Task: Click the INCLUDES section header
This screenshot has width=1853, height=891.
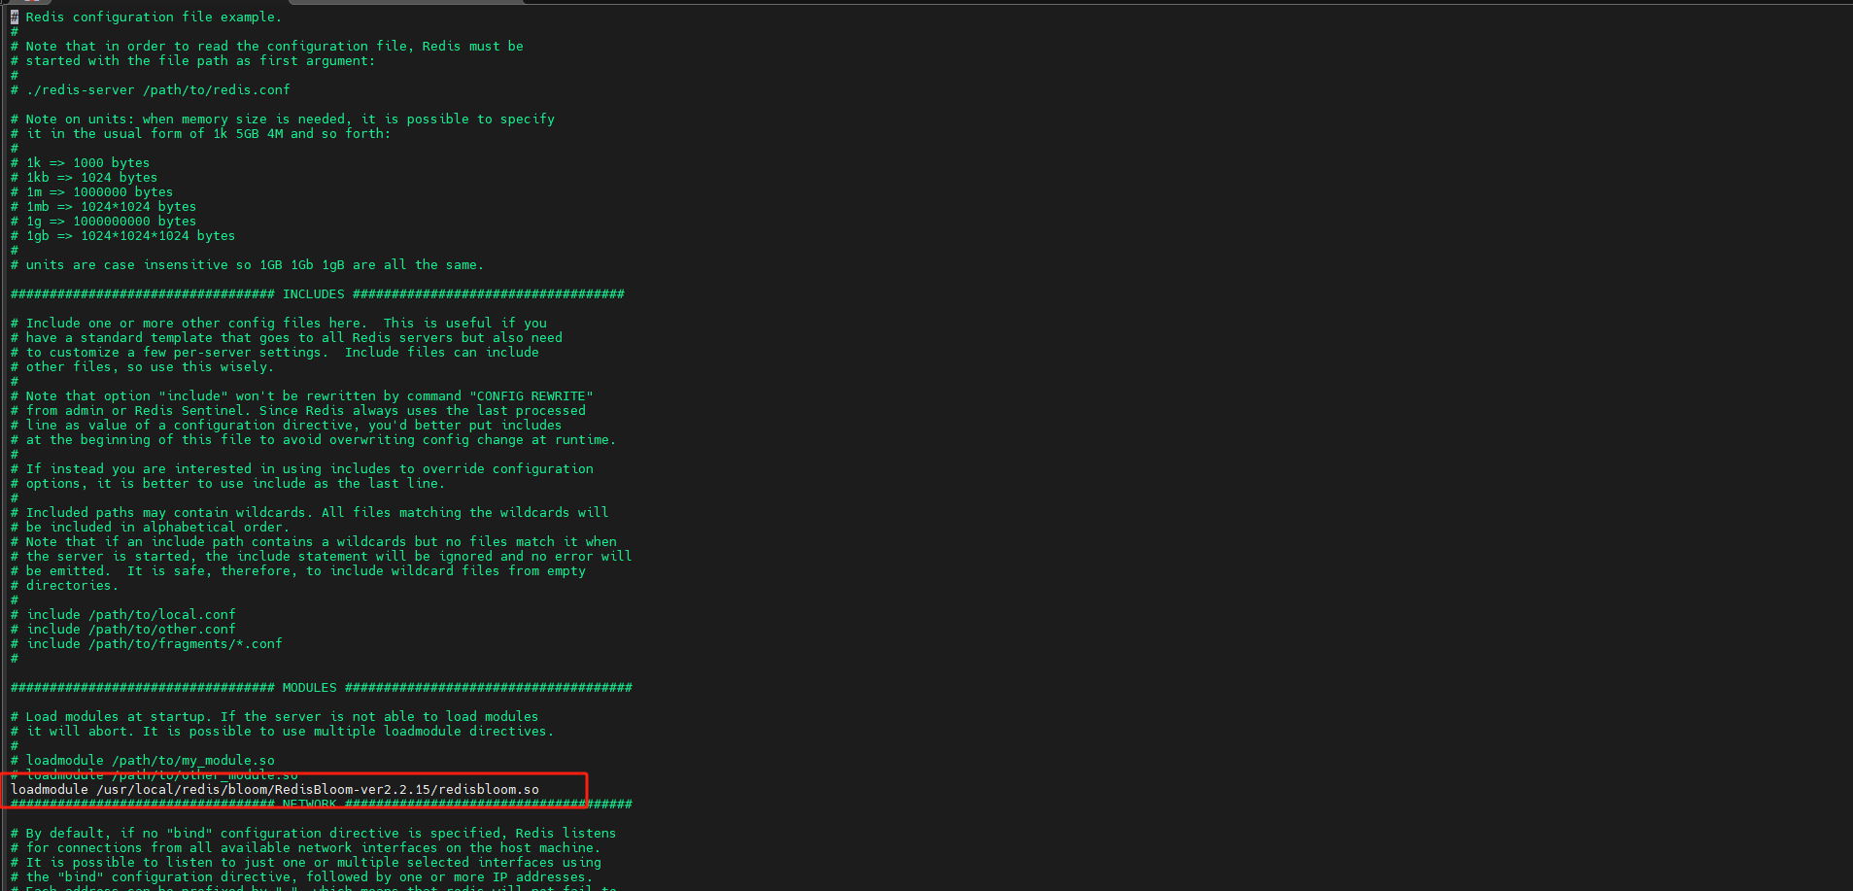Action: point(313,294)
